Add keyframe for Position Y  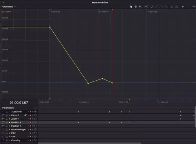click(31, 126)
